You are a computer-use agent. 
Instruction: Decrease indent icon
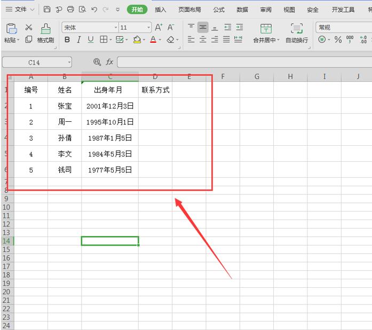[228, 27]
